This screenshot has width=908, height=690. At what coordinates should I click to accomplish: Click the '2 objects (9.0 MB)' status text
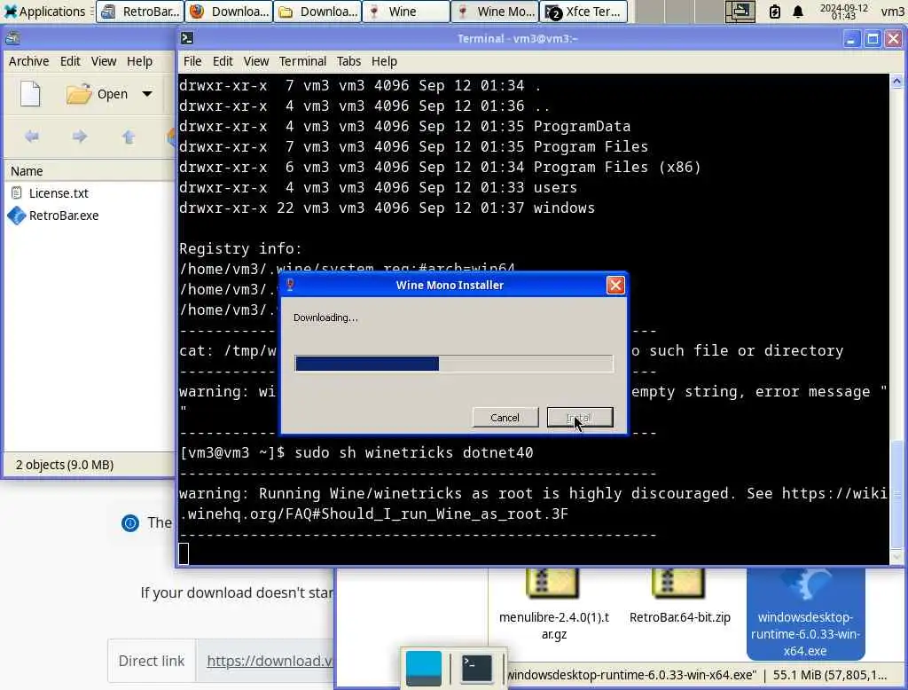[x=64, y=466]
